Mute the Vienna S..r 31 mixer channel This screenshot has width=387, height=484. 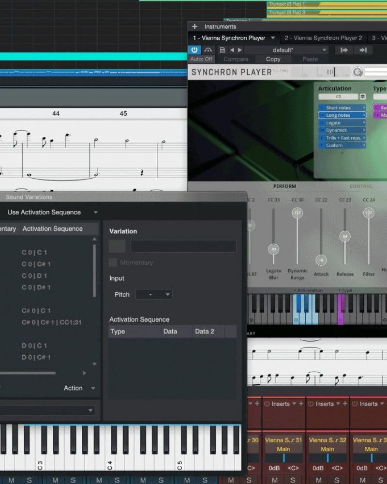coord(275,480)
